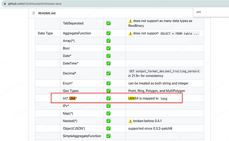
Task: Click warning icon beside broken before 0.4.1
Action: [130, 121]
